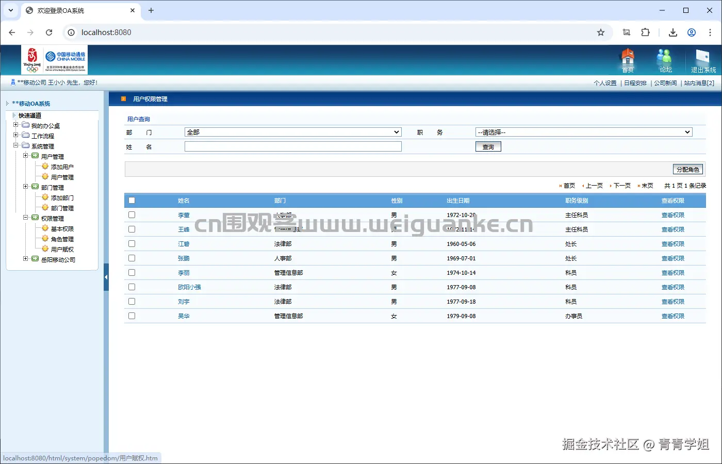
Task: Click the 首页 pager link
Action: (x=569, y=186)
